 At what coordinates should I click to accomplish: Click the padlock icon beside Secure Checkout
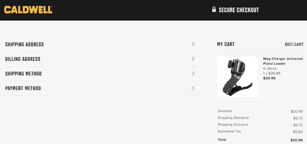214,9
